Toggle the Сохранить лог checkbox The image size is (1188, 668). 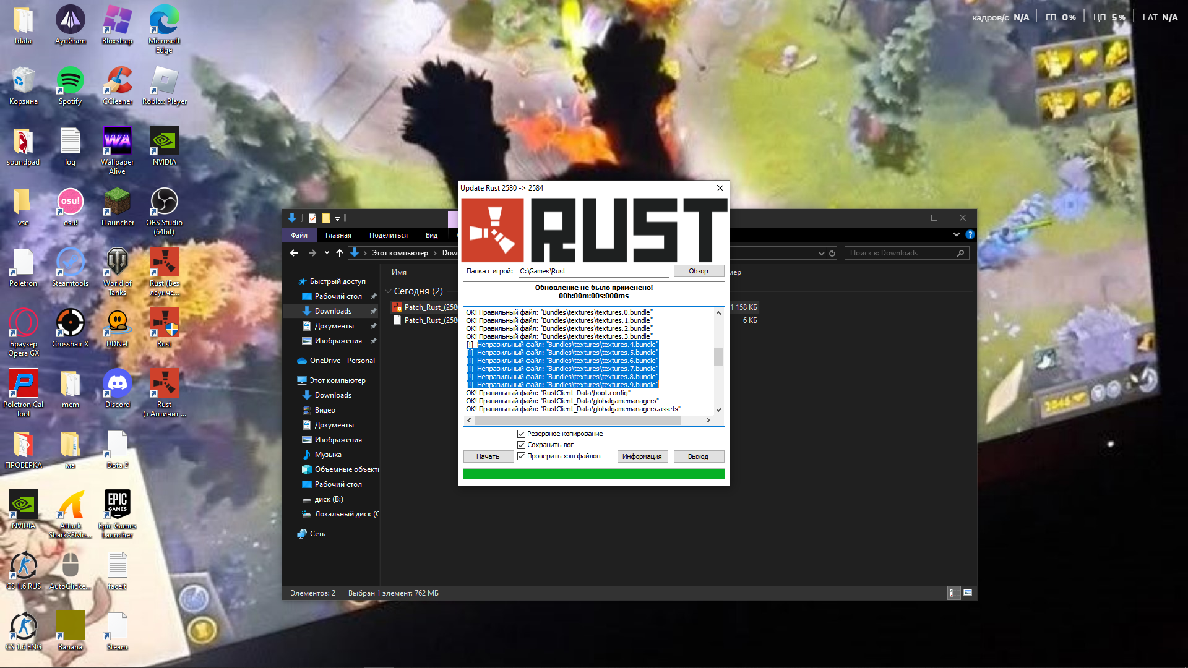coord(521,445)
